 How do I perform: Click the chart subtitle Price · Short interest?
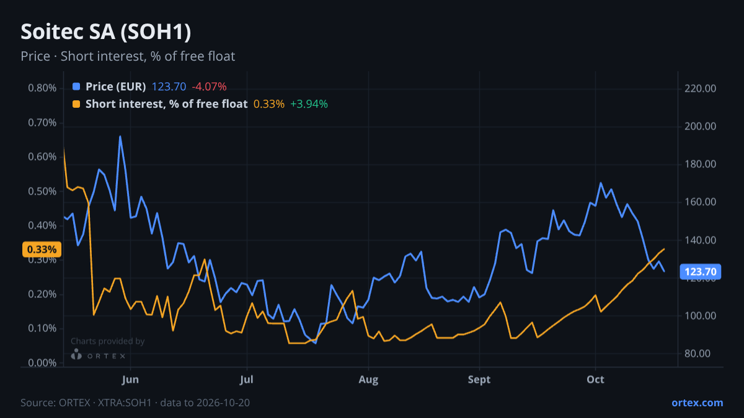point(128,56)
